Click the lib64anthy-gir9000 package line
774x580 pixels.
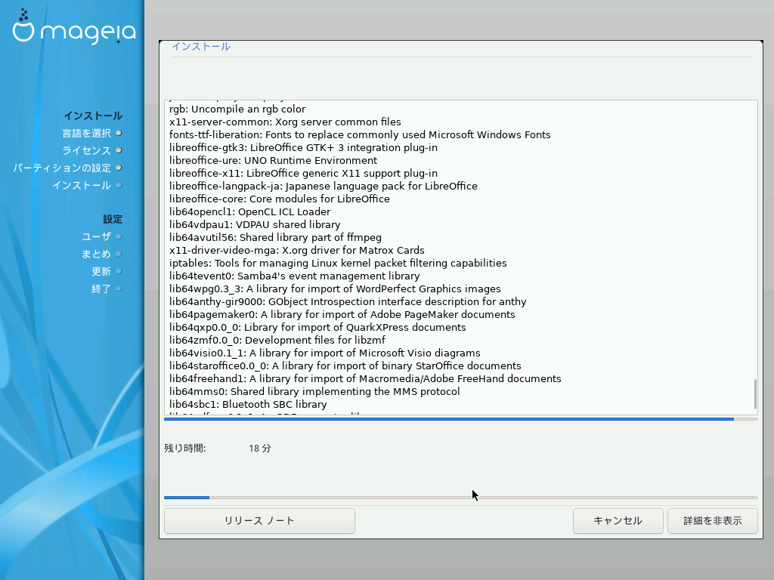tap(348, 301)
